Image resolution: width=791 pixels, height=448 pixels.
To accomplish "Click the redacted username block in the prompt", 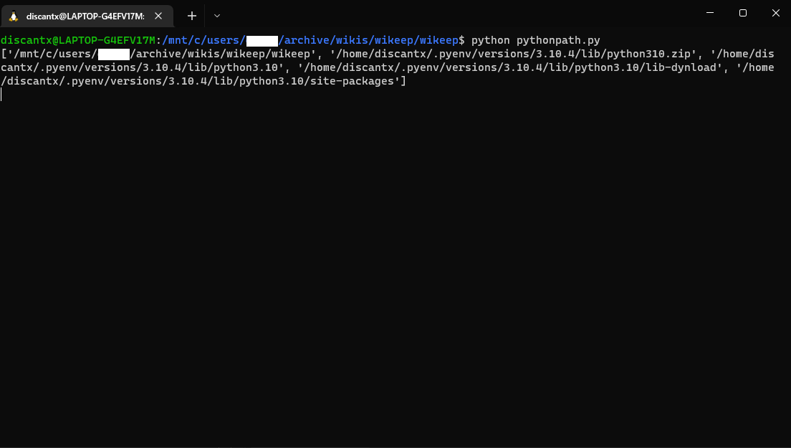I will pos(262,40).
